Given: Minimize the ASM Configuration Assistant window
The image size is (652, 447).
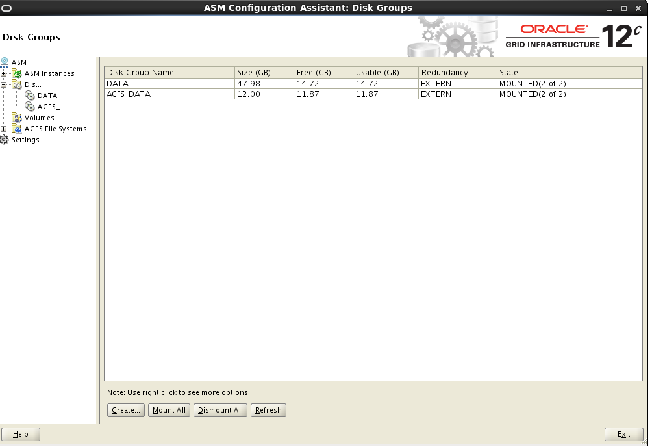Looking at the screenshot, I should 610,8.
